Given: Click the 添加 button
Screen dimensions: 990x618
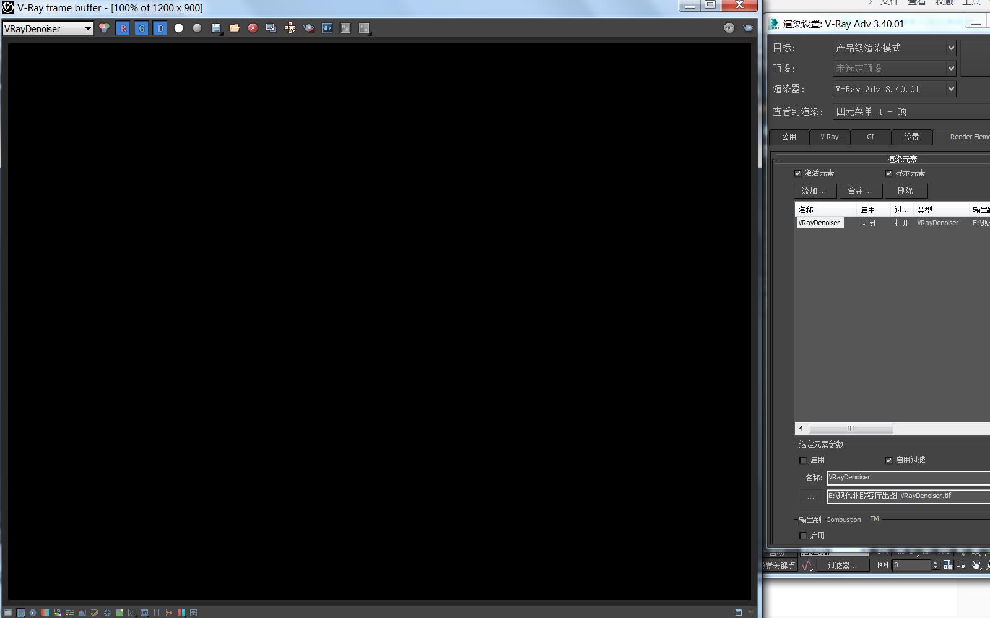Looking at the screenshot, I should [815, 191].
